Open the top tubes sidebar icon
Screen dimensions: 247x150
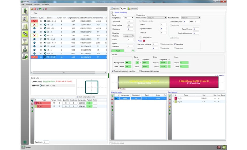coord(25,11)
